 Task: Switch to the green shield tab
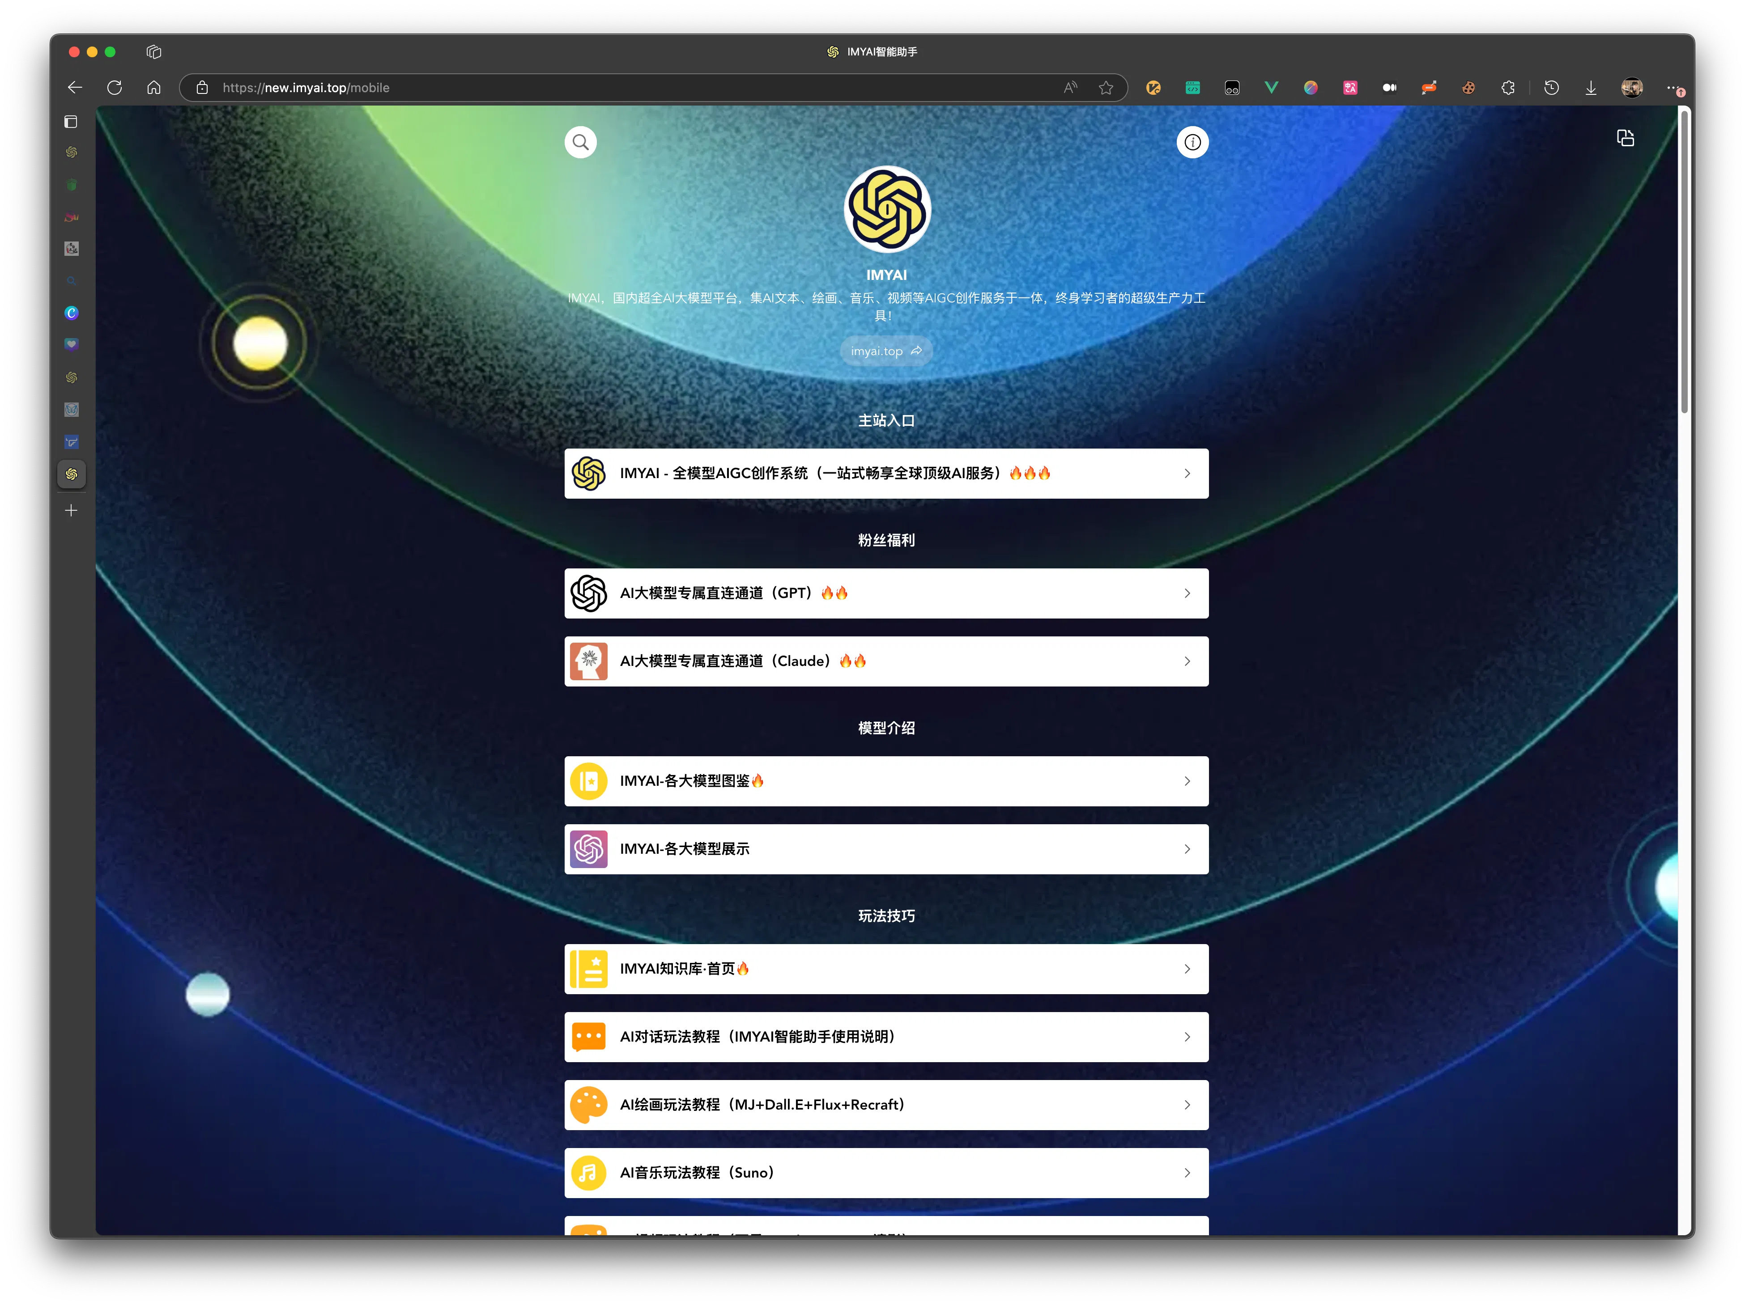click(71, 185)
